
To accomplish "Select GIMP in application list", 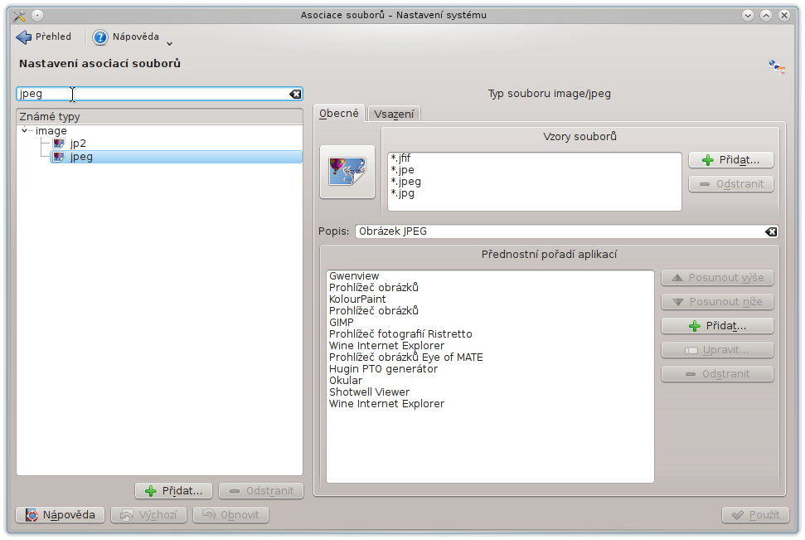I will (x=342, y=322).
